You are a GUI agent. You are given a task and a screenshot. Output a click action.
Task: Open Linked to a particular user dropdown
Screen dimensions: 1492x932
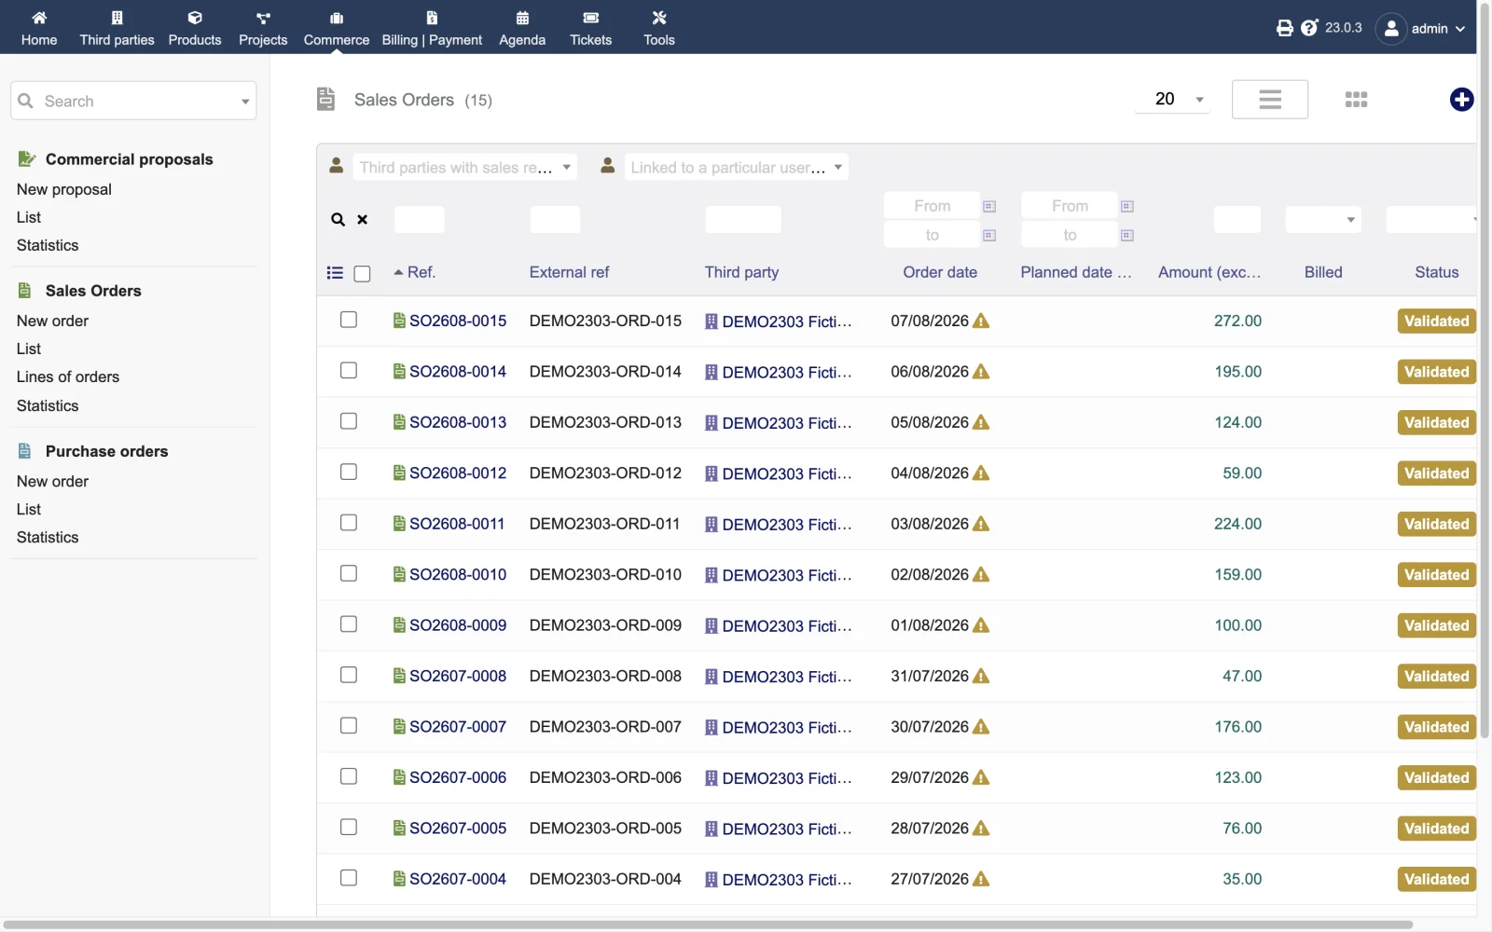coord(736,168)
